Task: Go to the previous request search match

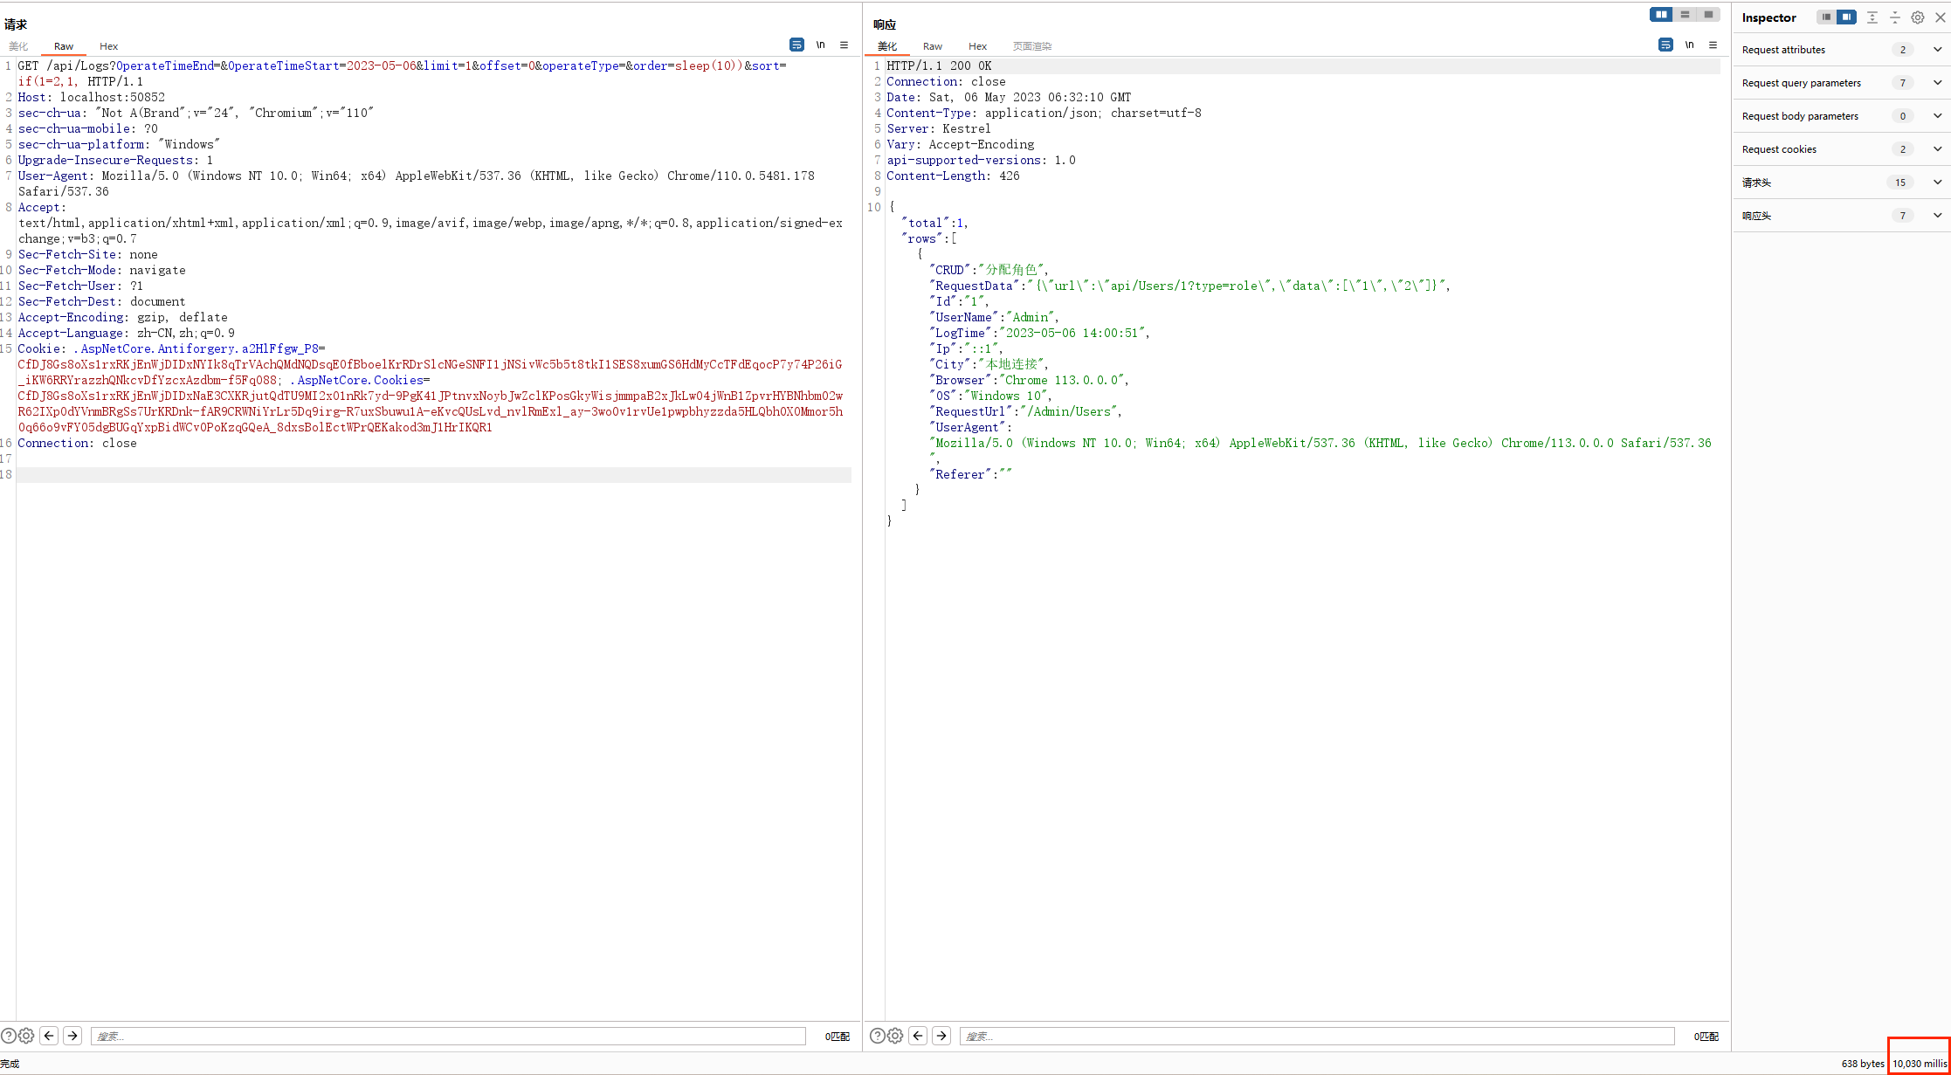Action: [x=49, y=1036]
